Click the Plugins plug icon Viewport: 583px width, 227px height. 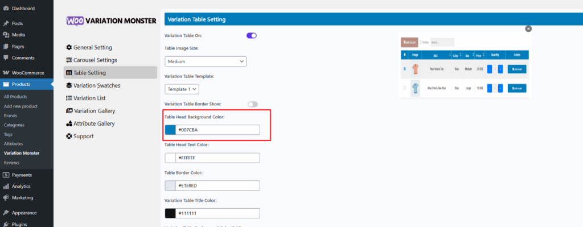pos(6,224)
